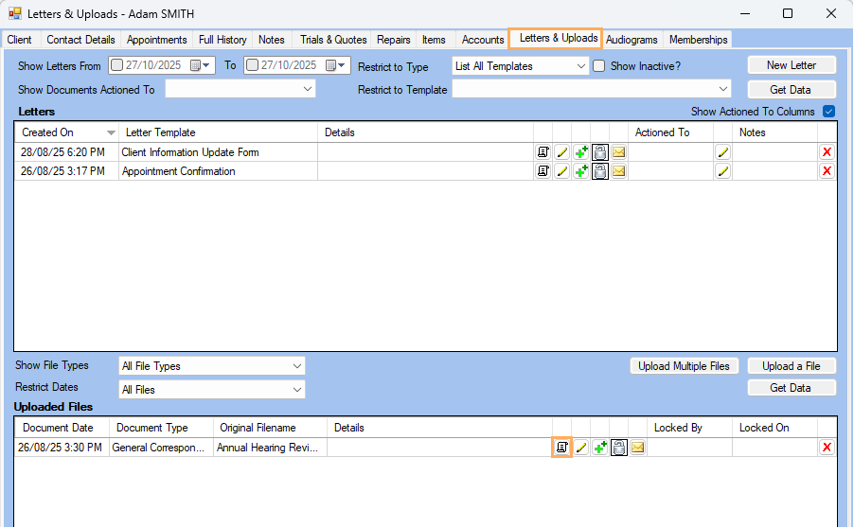Image resolution: width=854 pixels, height=528 pixels.
Task: Tick the Show Letters From date checkbox
Action: 116,66
